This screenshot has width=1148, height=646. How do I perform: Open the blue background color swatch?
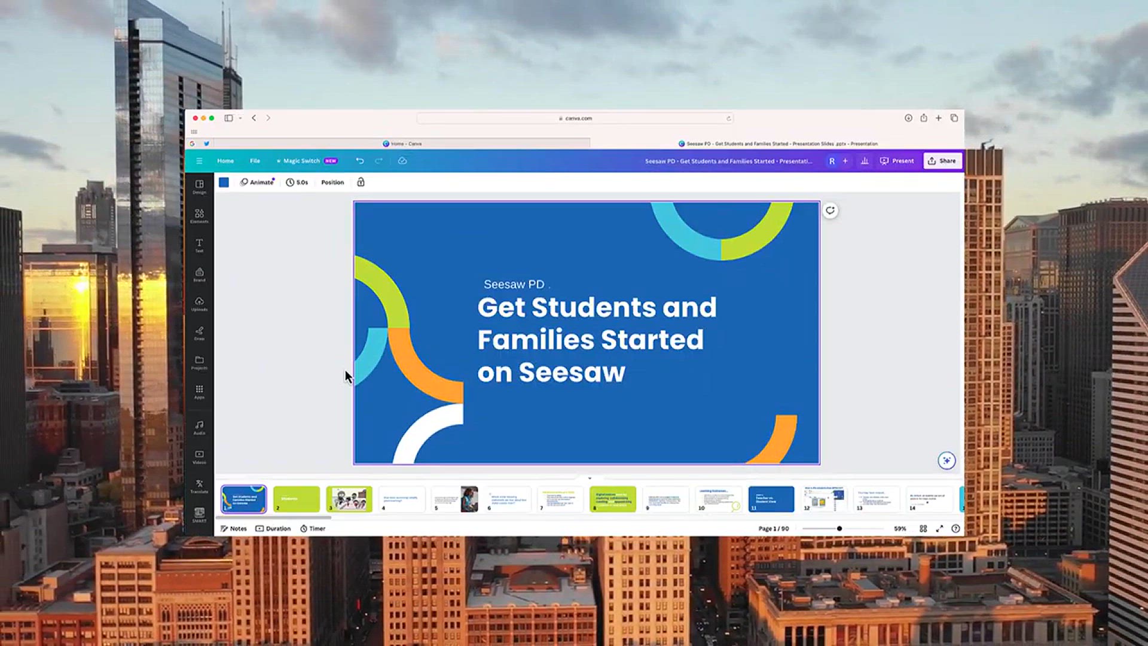(224, 182)
